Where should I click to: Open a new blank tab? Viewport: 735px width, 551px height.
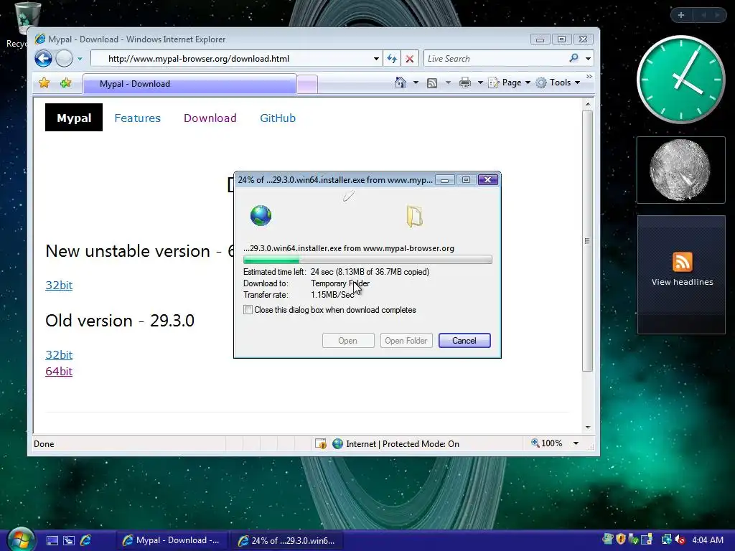307,85
